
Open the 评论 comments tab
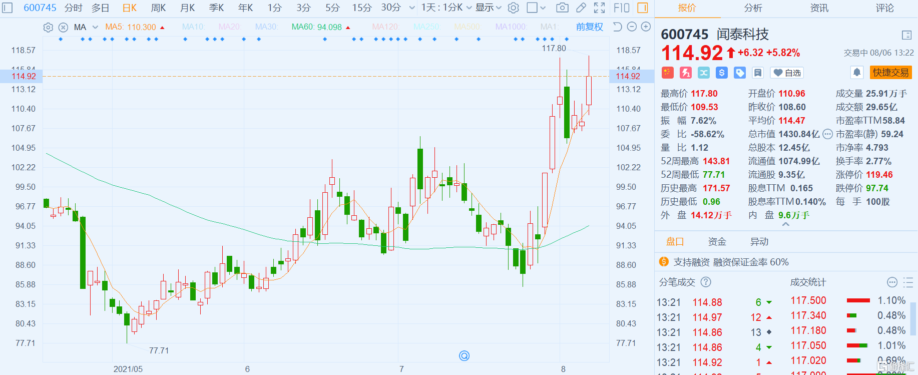pos(885,8)
